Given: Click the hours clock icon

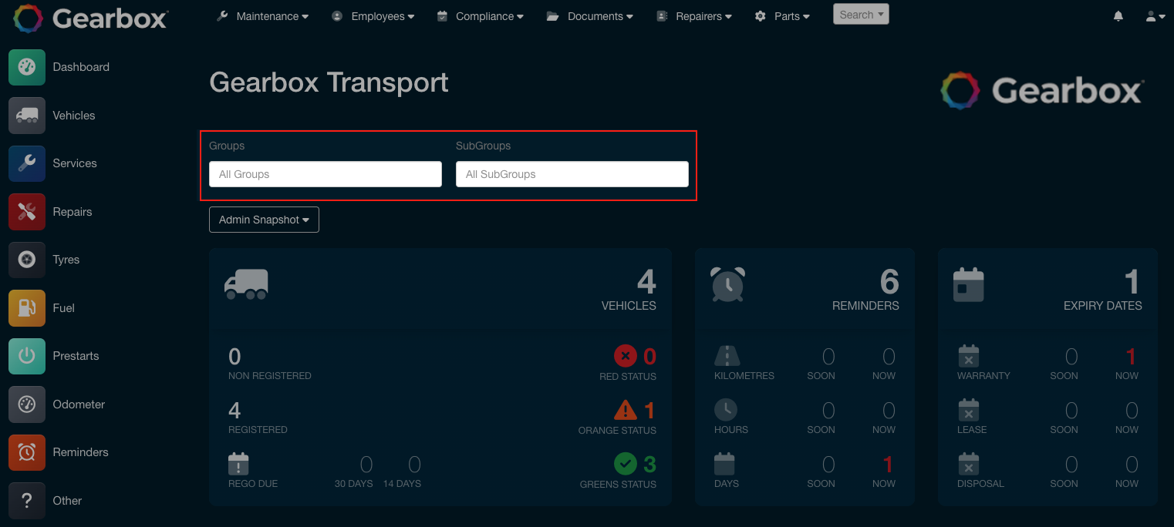Looking at the screenshot, I should click(x=726, y=409).
